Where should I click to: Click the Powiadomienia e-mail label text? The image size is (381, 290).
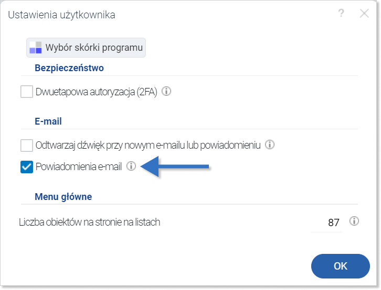click(79, 166)
